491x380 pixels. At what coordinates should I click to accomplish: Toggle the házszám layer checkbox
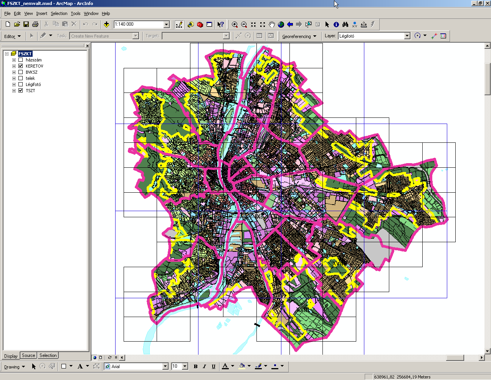click(21, 60)
